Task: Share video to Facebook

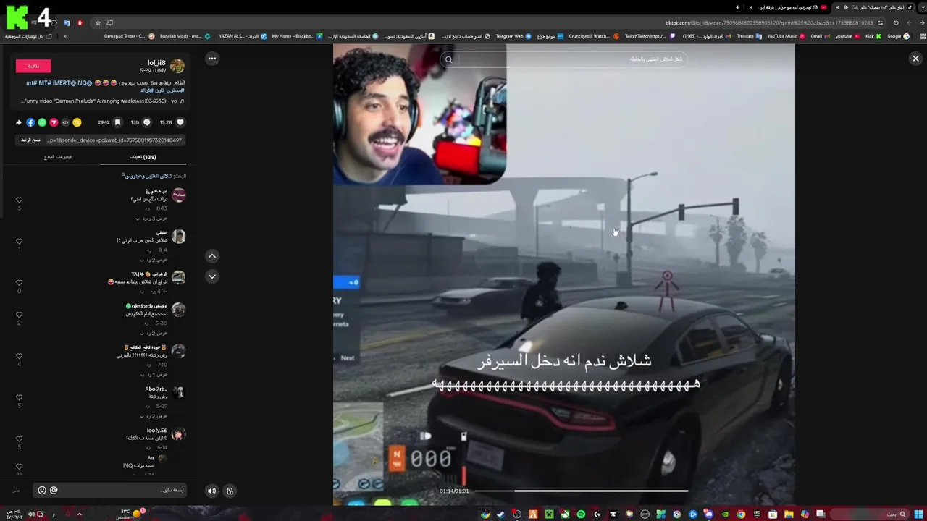Action: coord(30,122)
